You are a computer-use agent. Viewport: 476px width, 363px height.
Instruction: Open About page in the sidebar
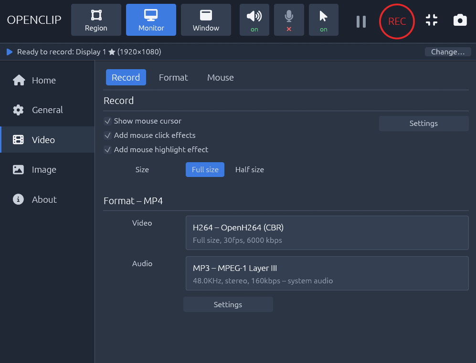point(47,199)
